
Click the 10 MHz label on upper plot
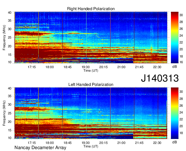click(x=10, y=62)
